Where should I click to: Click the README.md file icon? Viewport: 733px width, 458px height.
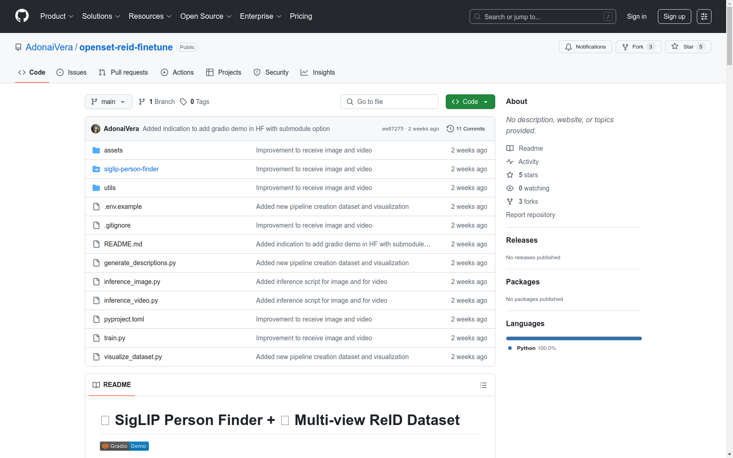pyautogui.click(x=96, y=244)
